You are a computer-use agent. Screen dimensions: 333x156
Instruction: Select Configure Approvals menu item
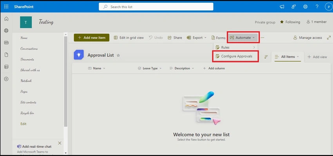coord(235,56)
